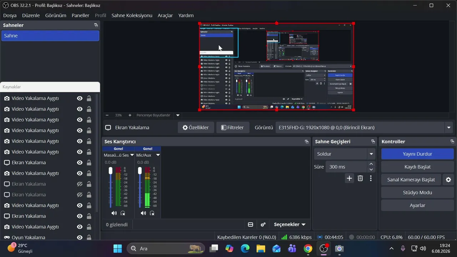
Task: Mute the Mic/Aux audio channel
Action: (x=143, y=213)
